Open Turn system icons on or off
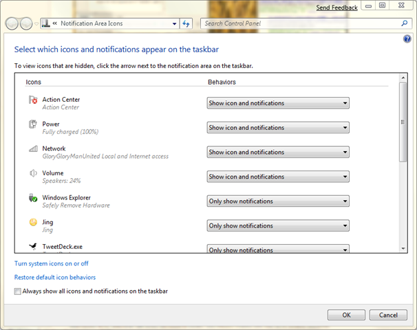 52,263
